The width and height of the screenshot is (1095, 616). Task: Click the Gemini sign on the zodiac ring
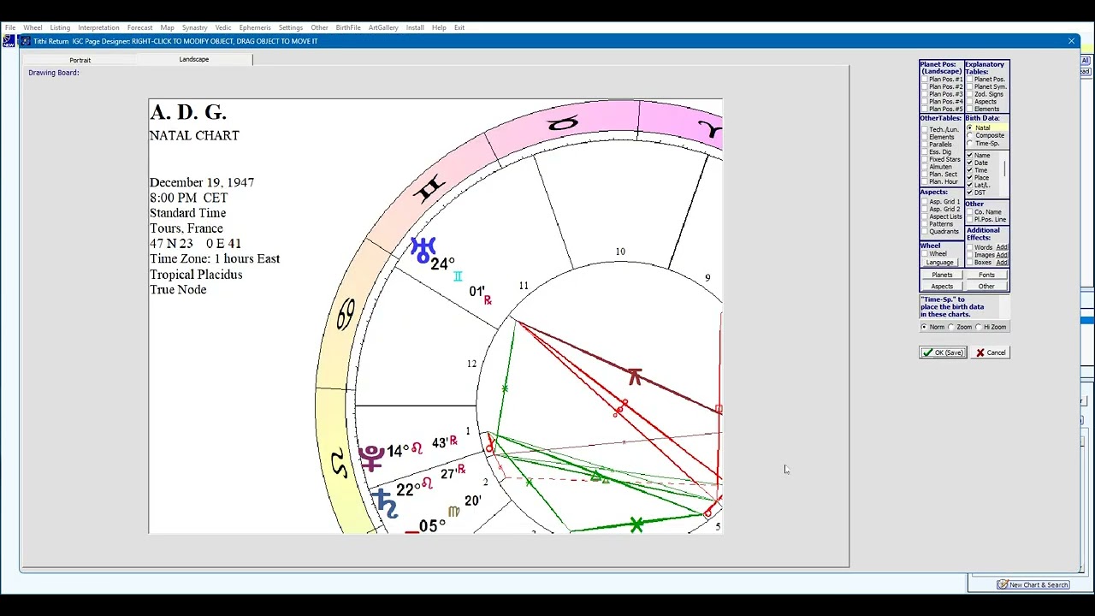pyautogui.click(x=430, y=187)
